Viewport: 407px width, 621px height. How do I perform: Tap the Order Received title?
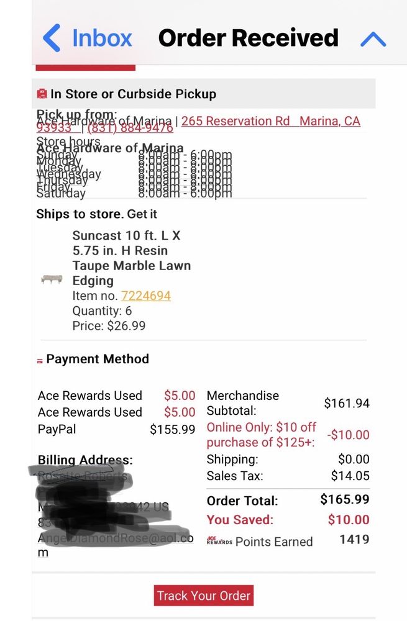point(248,39)
